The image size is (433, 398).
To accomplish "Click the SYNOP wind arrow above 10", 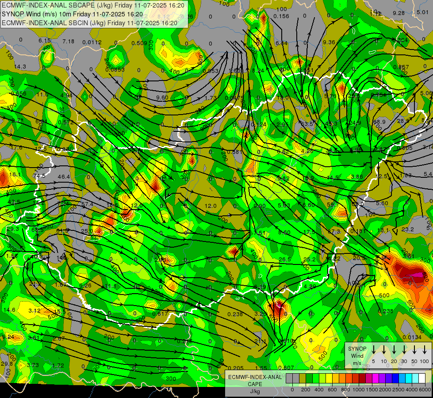I will pyautogui.click(x=384, y=350).
